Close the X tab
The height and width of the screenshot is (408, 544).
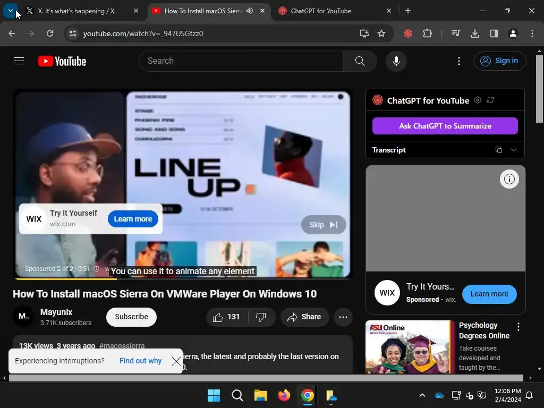point(136,11)
